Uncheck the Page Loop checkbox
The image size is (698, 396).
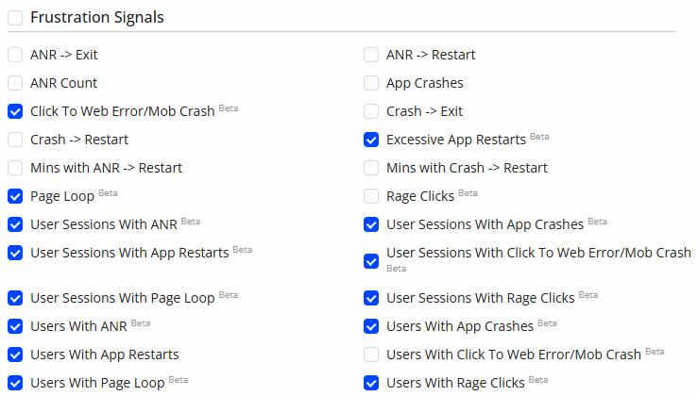15,196
